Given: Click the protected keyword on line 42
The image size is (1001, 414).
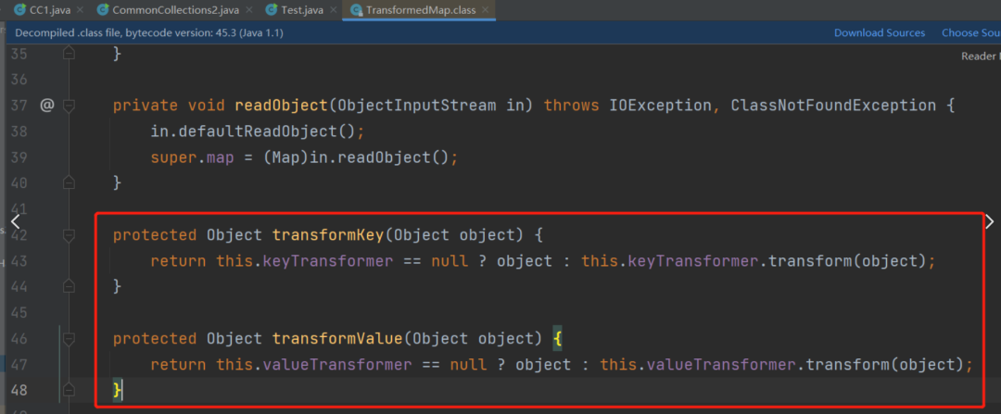Looking at the screenshot, I should [x=155, y=234].
